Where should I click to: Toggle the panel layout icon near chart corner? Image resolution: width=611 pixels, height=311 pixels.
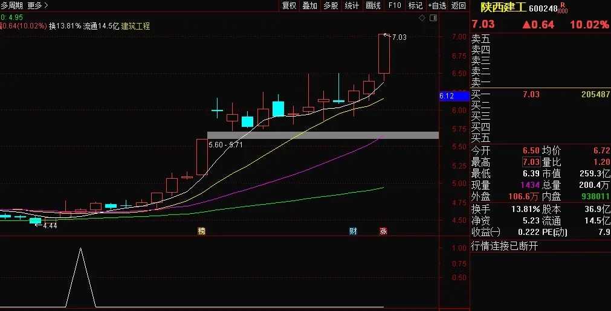coord(433,18)
